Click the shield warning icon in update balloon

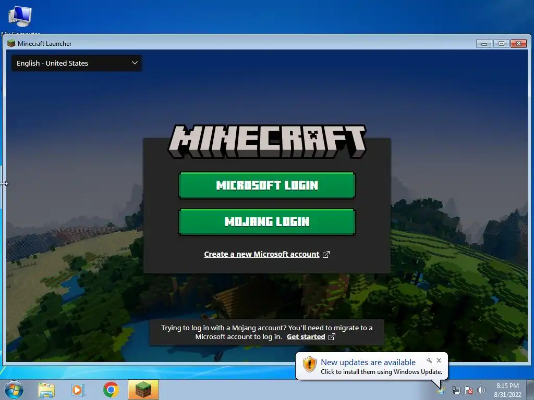[309, 364]
